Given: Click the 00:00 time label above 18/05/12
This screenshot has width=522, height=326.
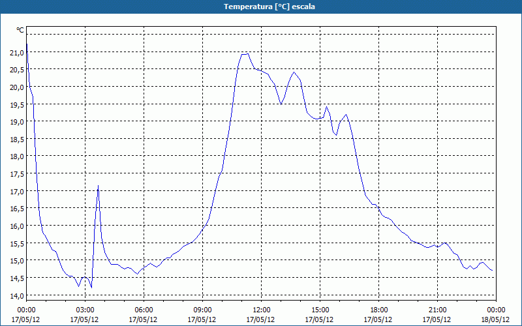Looking at the screenshot, I should coord(496,310).
